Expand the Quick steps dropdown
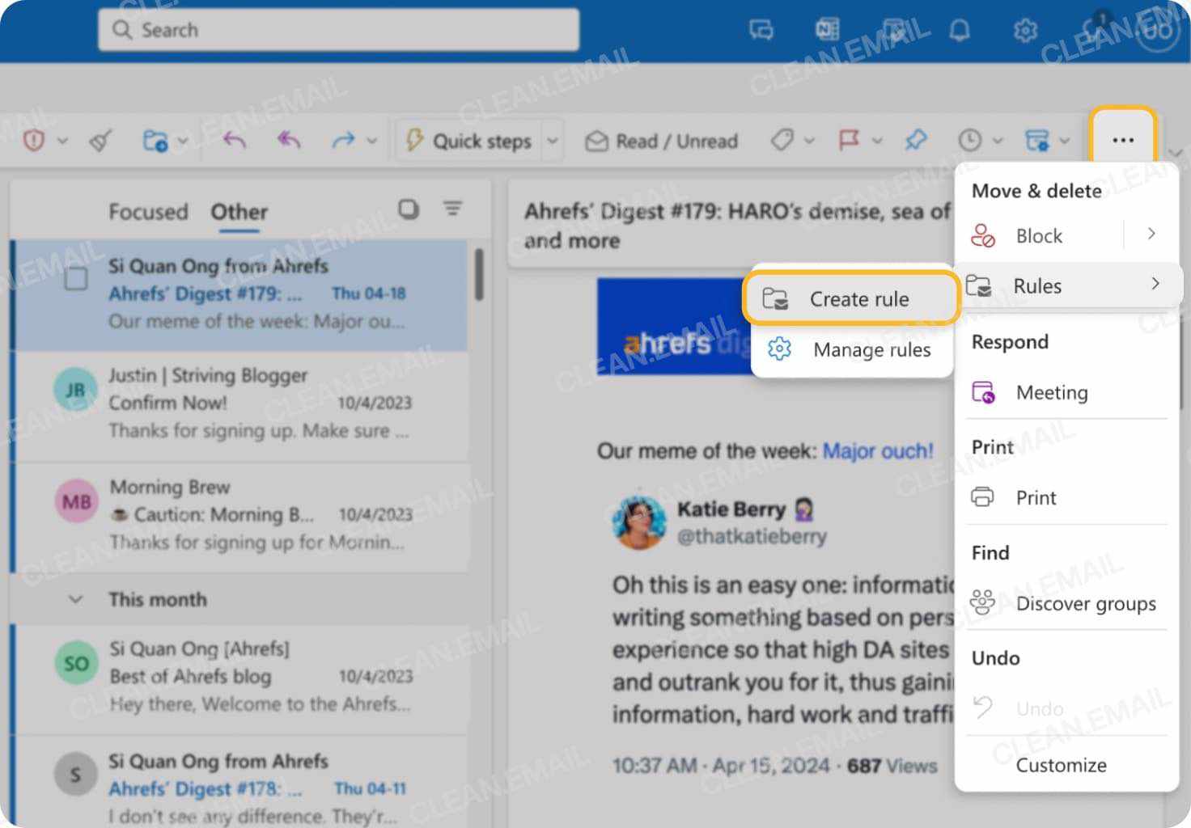 [x=552, y=140]
